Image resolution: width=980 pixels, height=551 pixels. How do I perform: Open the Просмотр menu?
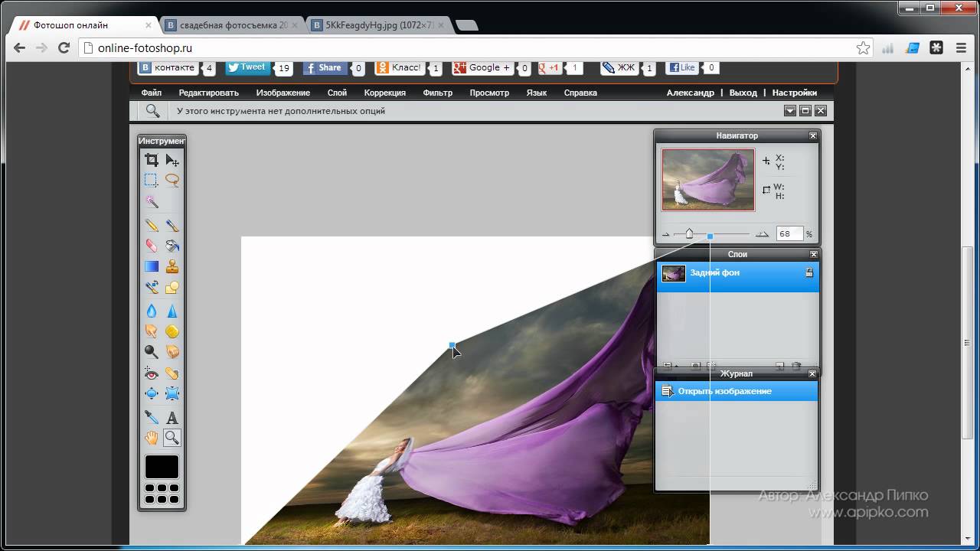(489, 93)
